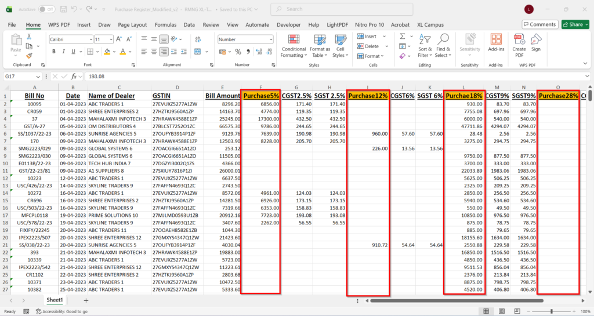Open the File menu

click(12, 24)
